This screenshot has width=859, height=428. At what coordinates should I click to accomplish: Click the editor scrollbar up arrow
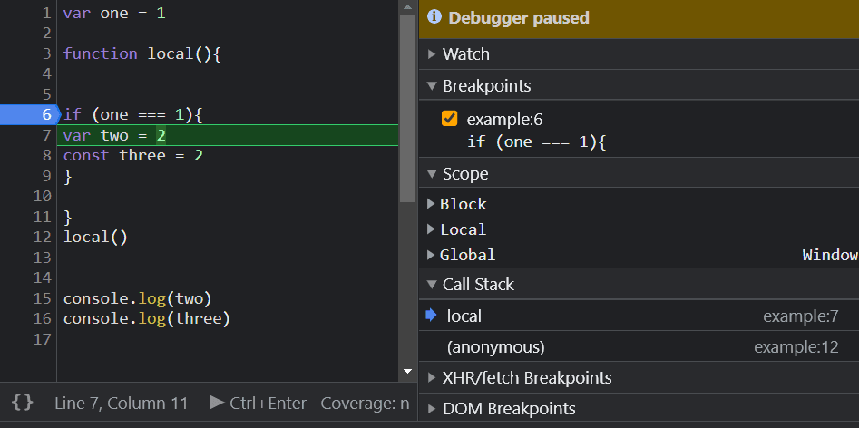[x=407, y=8]
